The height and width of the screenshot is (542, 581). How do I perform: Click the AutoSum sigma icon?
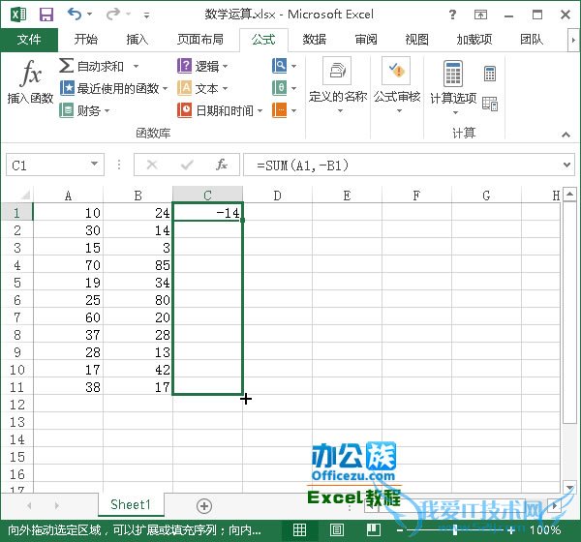(x=67, y=66)
